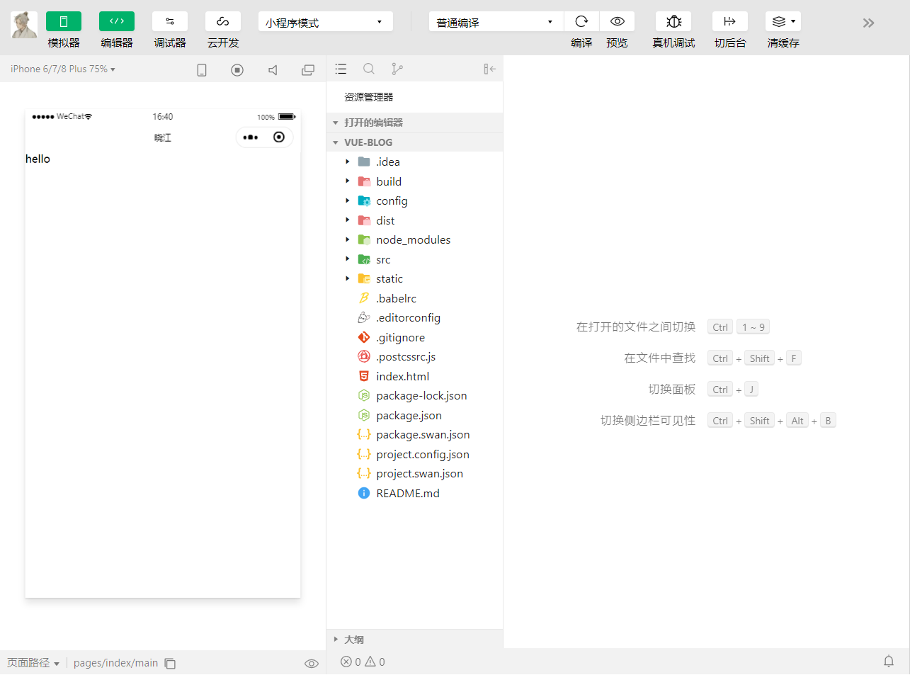Image resolution: width=910 pixels, height=675 pixels.
Task: Open the source control branch icon
Action: 397,69
